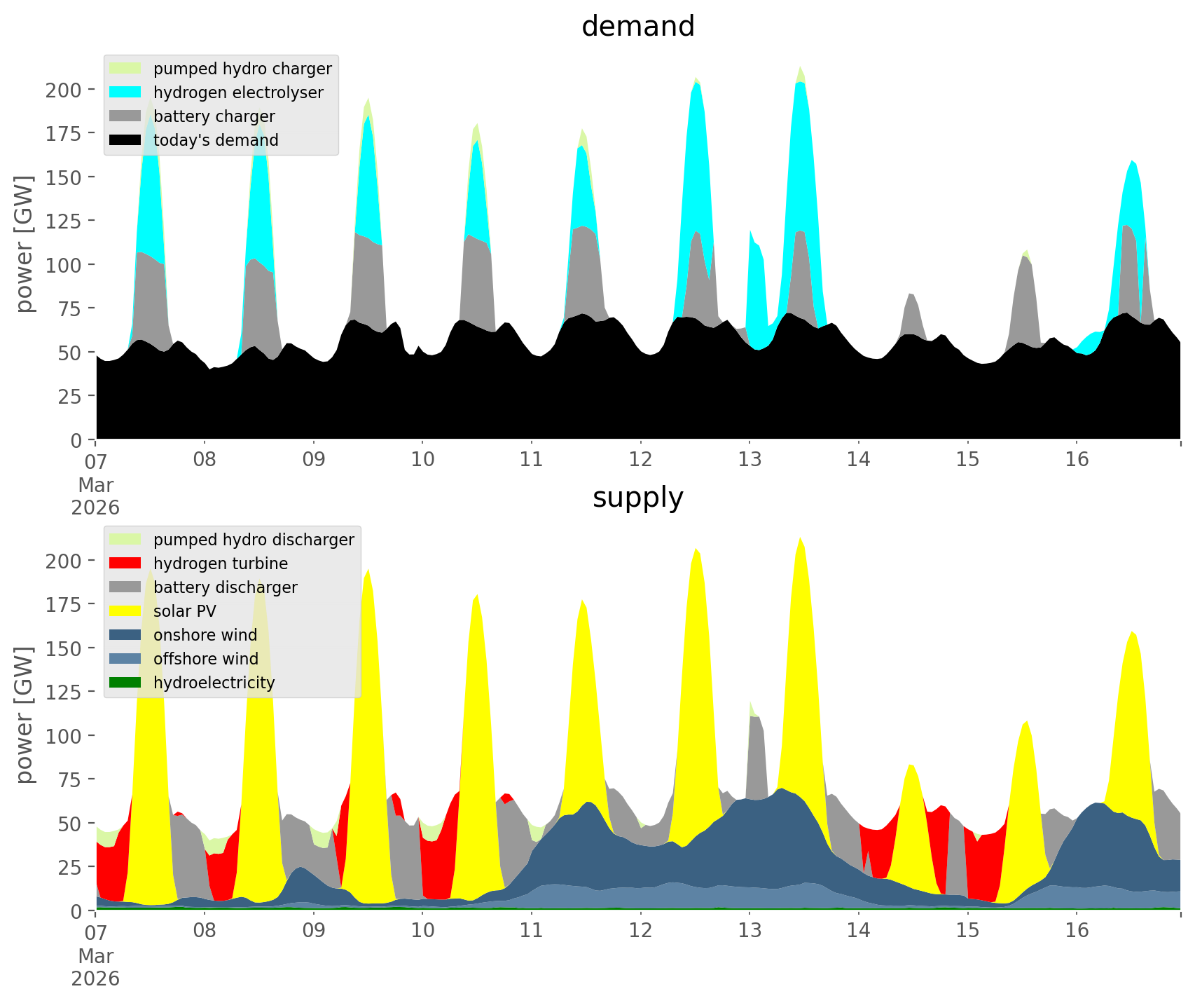
Task: Select the yellow solar PV legend swatch
Action: [125, 611]
